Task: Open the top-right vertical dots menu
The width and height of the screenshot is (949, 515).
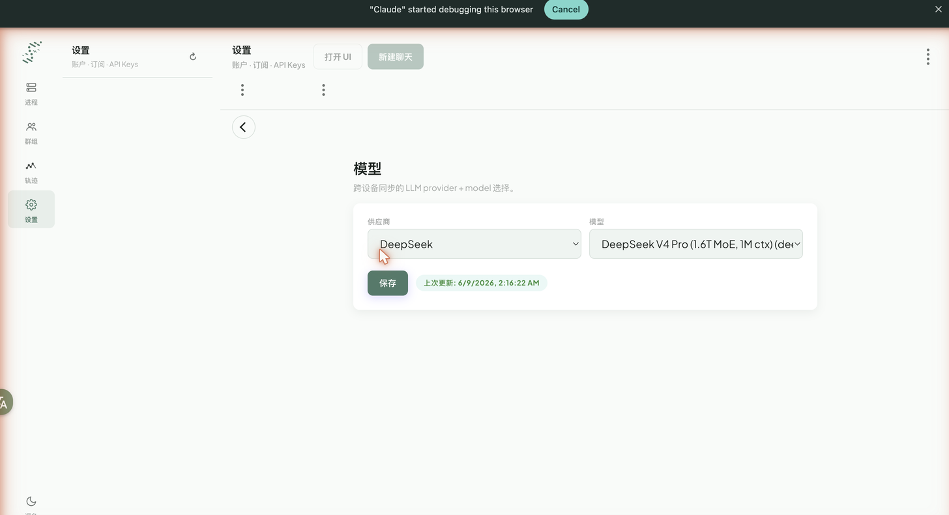Action: point(927,57)
